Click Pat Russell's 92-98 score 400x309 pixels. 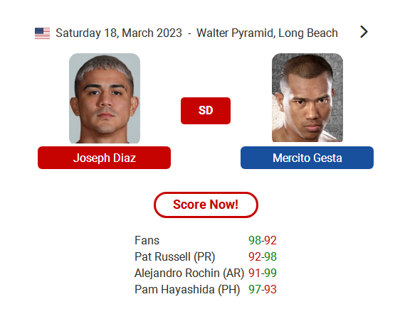pyautogui.click(x=263, y=256)
